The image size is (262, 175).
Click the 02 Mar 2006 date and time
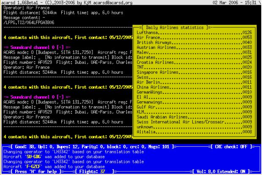(235, 3)
